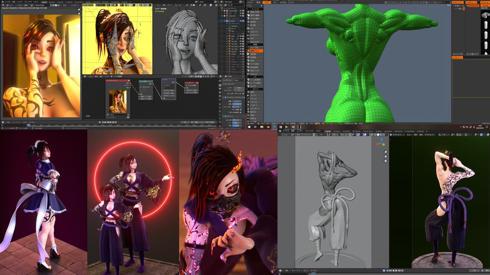This screenshot has height=275, width=490.
Task: Switch bottom Blender viewport to wireframe shading
Action: point(375,135)
